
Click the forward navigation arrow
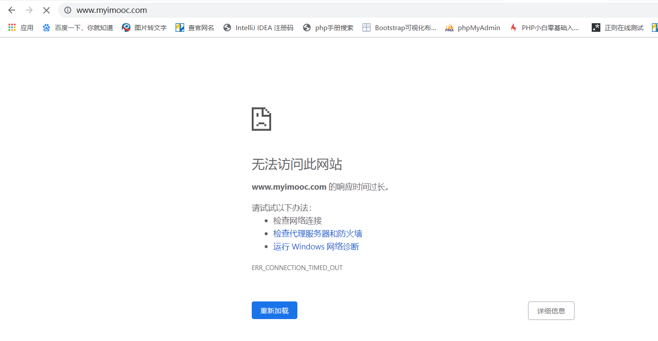pos(29,10)
